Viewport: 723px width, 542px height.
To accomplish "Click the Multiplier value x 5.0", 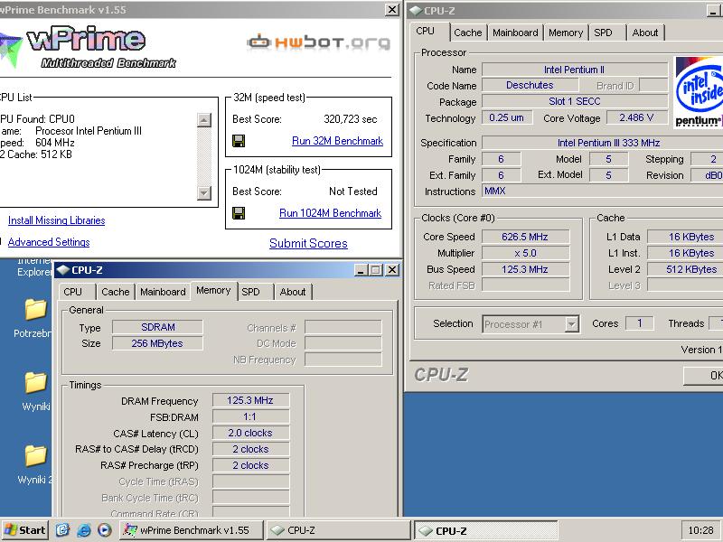I will pos(525,253).
